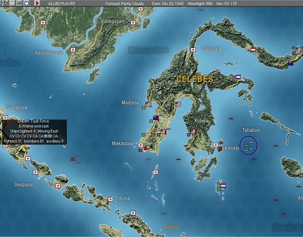Select the red enemy ship north of Taliaboe
The width and height of the screenshot is (303, 237).
(231, 118)
